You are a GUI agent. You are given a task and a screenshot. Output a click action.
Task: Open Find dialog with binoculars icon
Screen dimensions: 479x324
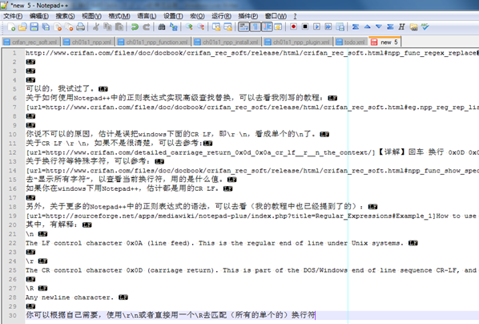pos(162,27)
